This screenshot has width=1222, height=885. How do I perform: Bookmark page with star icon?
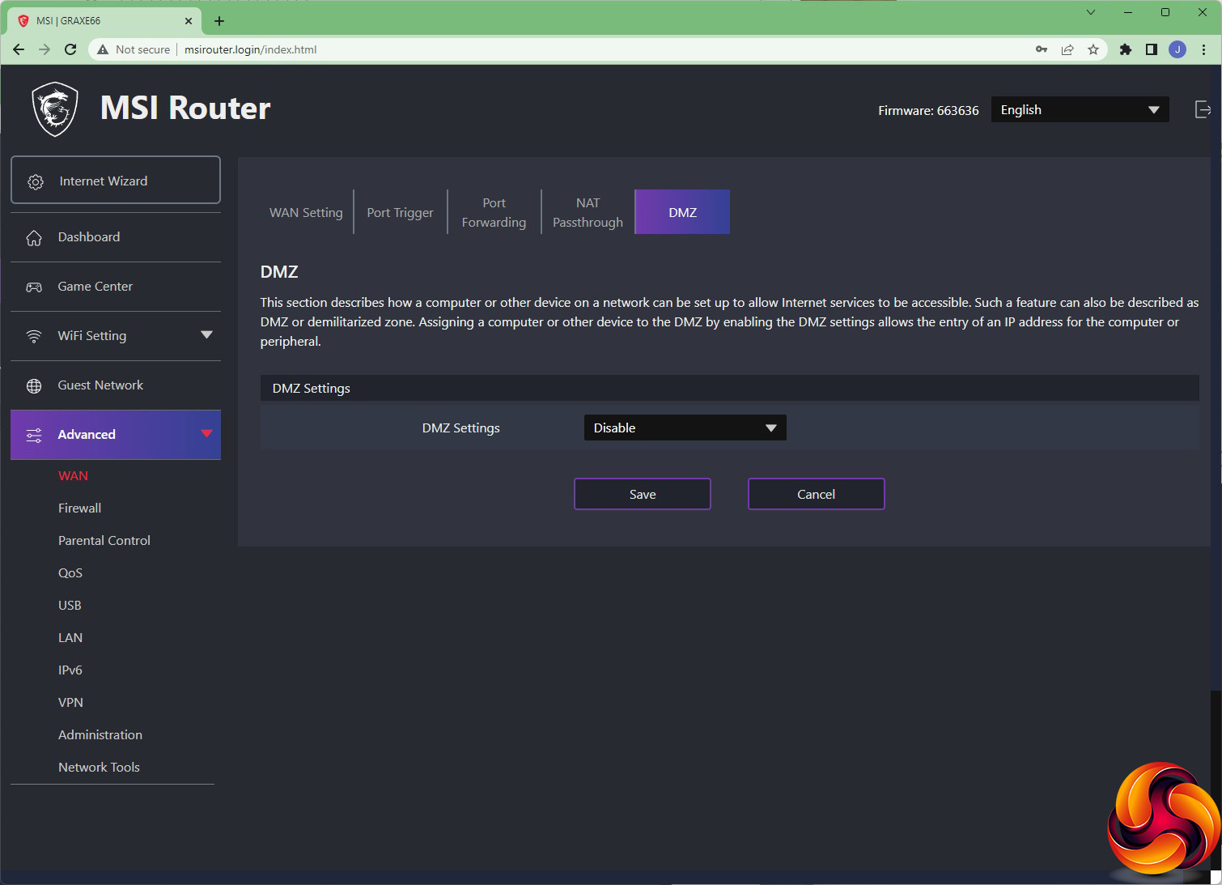tap(1093, 49)
